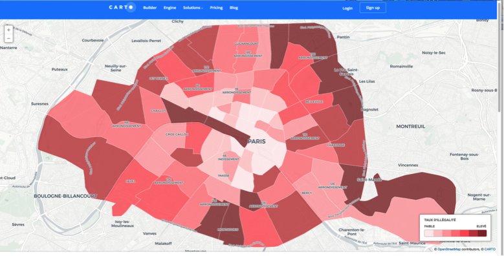
Task: Expand the Solutions dropdown menu
Action: click(x=193, y=8)
